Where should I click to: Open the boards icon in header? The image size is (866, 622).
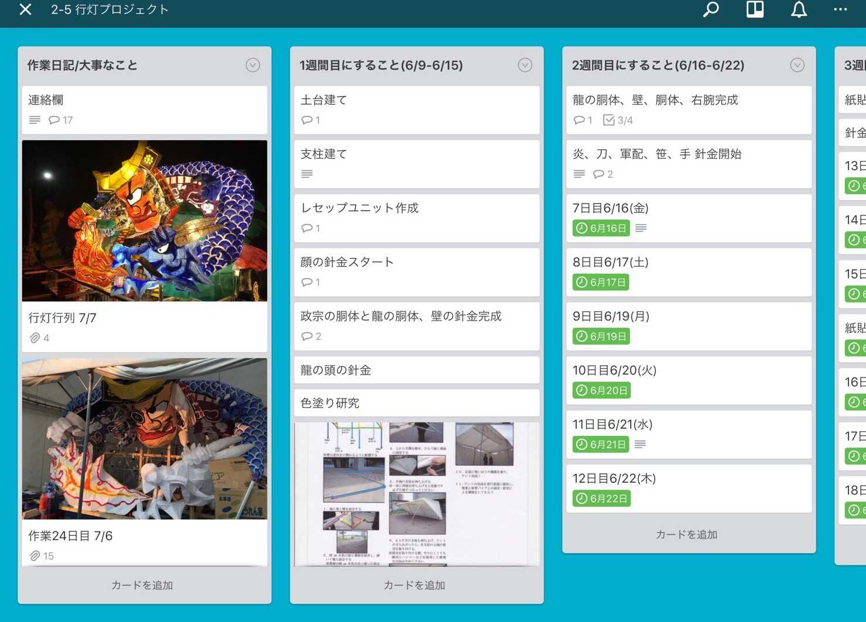click(x=755, y=10)
